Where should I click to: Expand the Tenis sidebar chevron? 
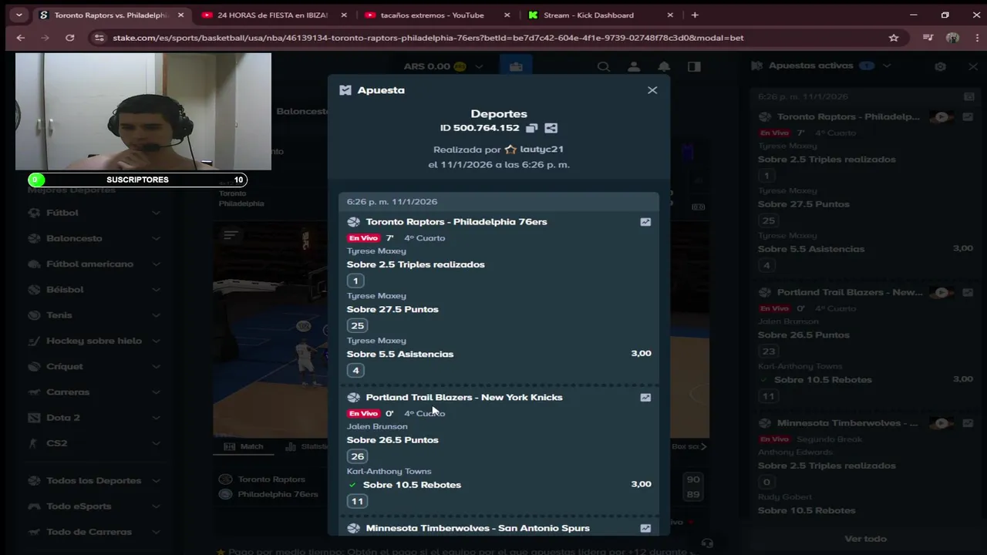(156, 315)
